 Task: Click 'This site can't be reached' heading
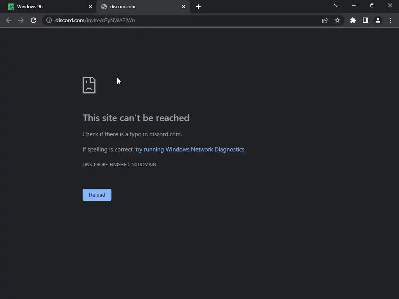coord(136,118)
